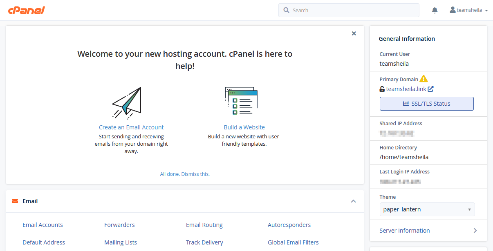Click the Primary Domain label
The width and height of the screenshot is (493, 251).
[x=399, y=79]
